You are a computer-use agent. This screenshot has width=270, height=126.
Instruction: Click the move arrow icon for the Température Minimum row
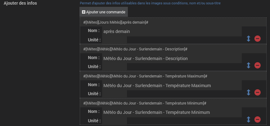click(248, 119)
